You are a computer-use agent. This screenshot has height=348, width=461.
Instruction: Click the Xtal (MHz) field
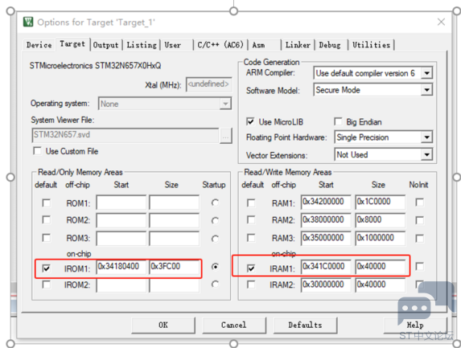tap(208, 84)
